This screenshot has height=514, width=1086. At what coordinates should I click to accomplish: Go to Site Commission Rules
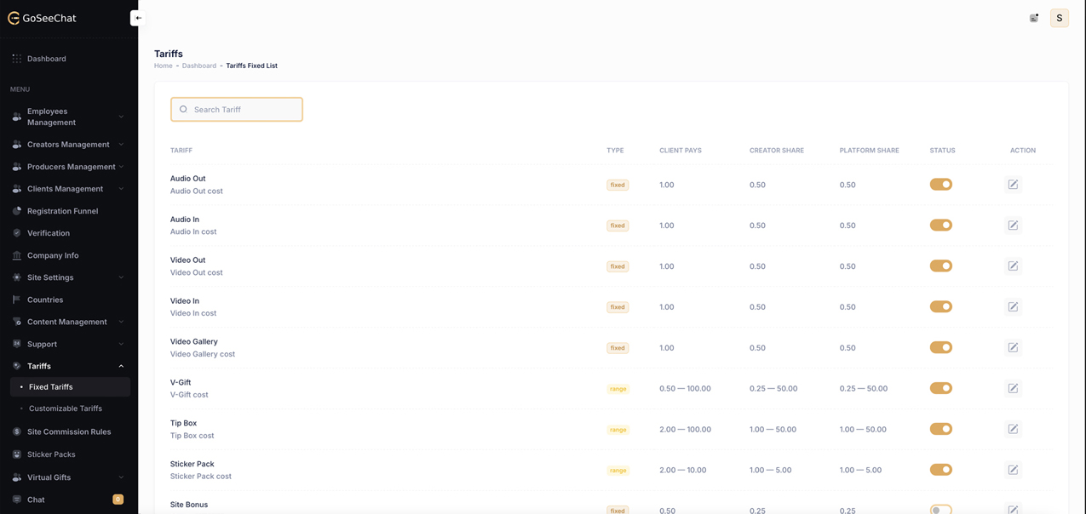[x=69, y=431]
